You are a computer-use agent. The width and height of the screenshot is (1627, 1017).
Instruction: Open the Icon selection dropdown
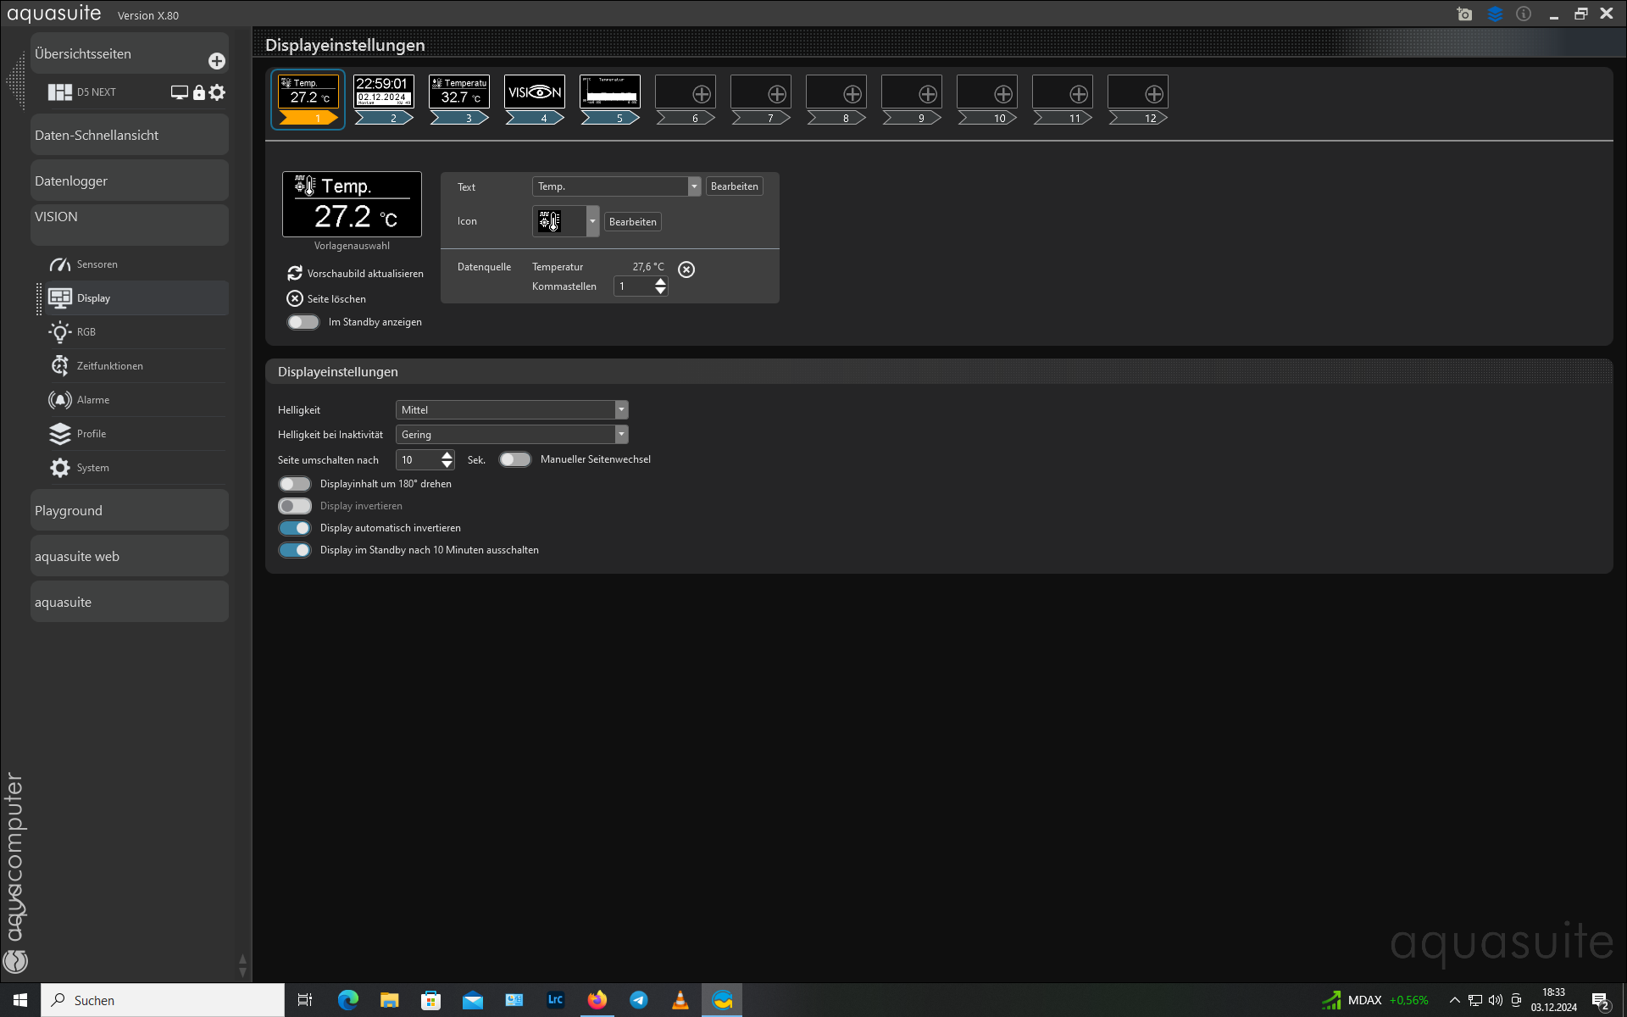tap(592, 221)
